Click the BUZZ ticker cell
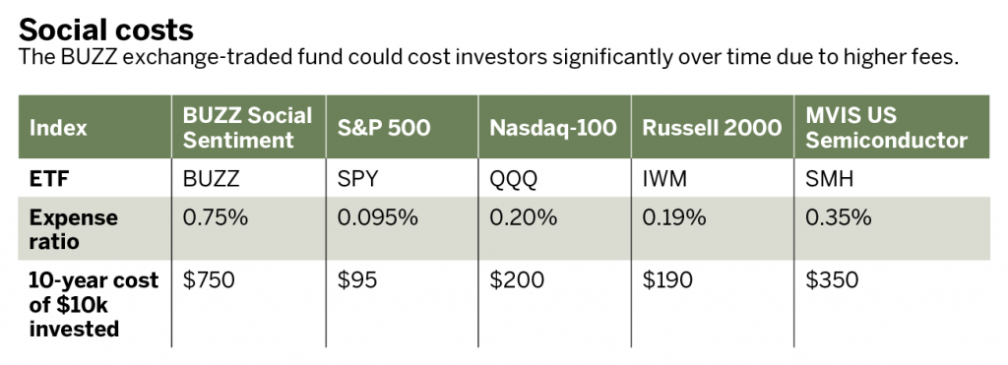The image size is (1008, 365). pyautogui.click(x=211, y=178)
